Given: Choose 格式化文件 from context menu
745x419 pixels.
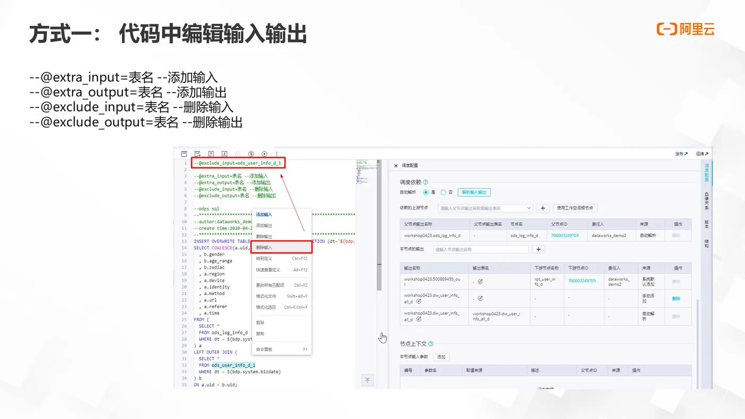Looking at the screenshot, I should coord(282,296).
